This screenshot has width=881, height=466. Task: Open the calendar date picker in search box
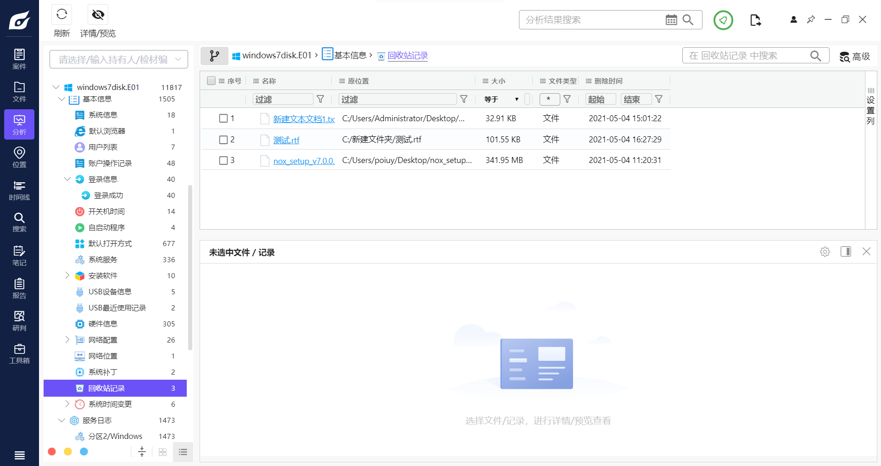point(671,20)
